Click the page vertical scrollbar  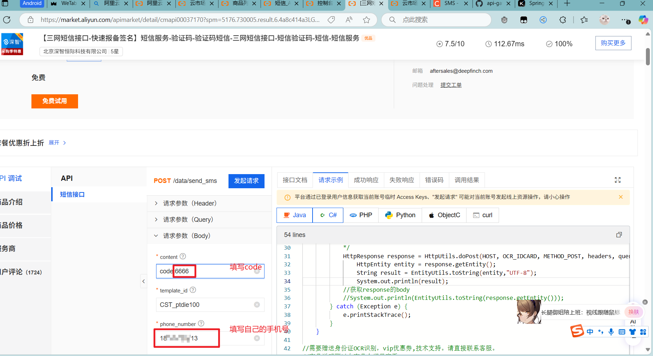point(648,57)
